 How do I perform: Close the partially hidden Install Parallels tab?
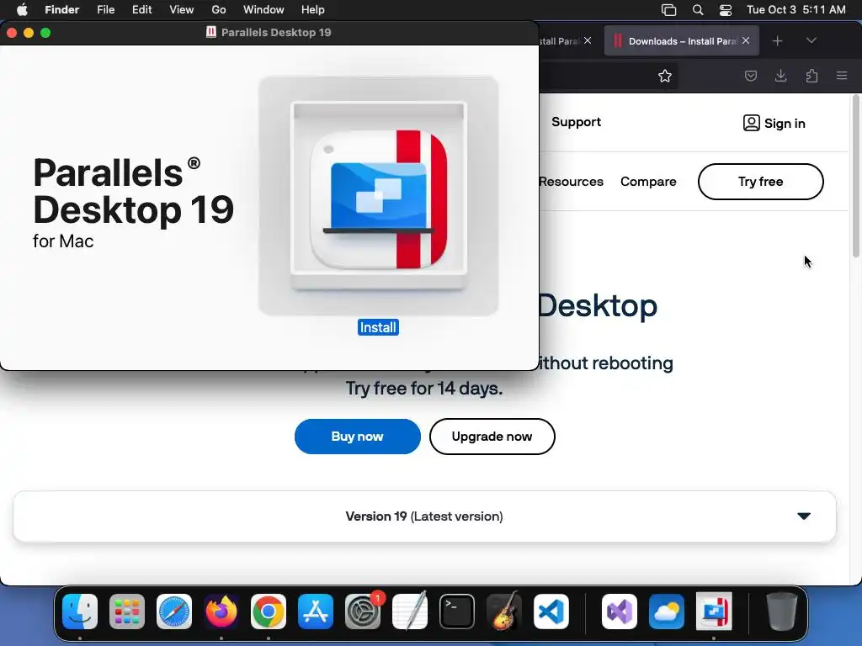click(588, 40)
